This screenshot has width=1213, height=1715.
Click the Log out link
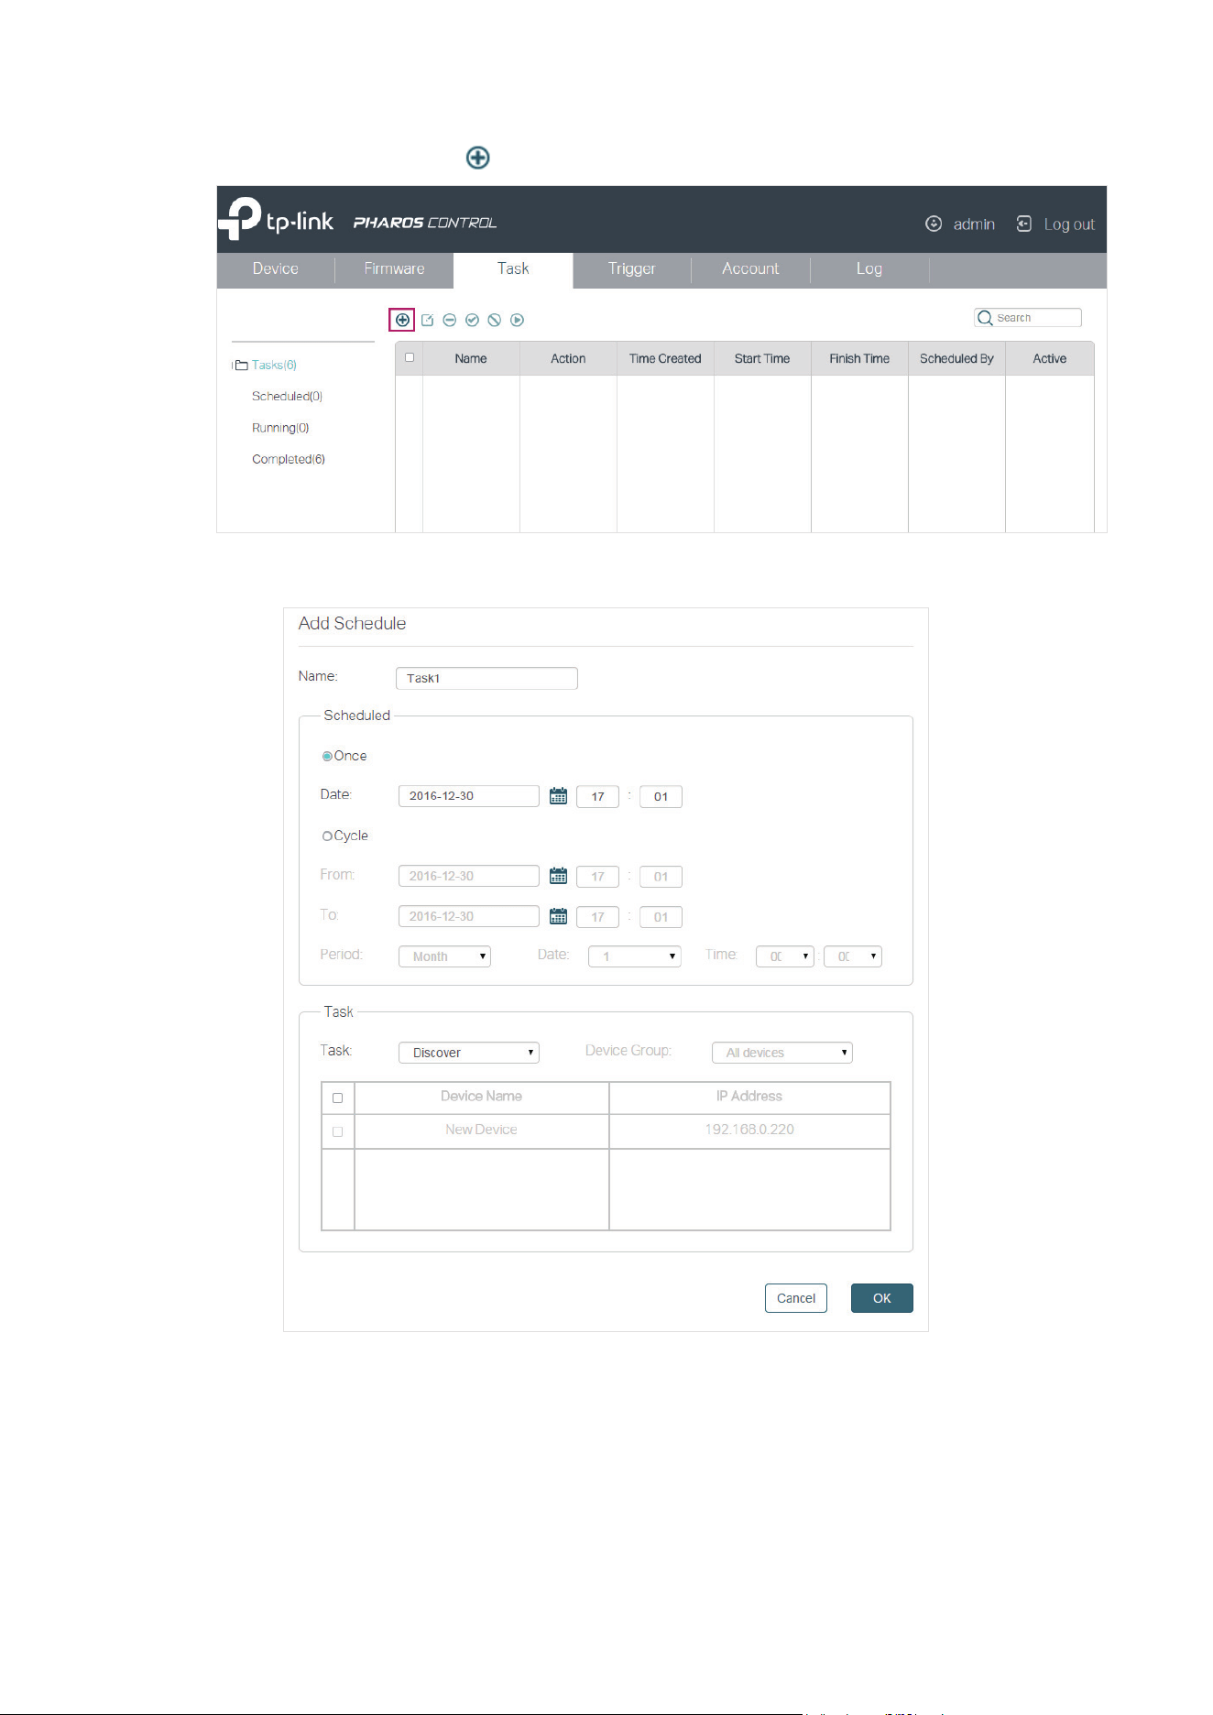tap(1069, 224)
